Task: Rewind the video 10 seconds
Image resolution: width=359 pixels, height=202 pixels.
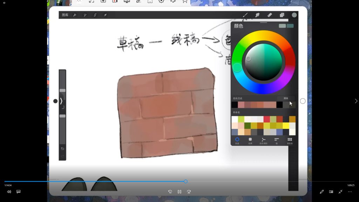Action: click(170, 192)
